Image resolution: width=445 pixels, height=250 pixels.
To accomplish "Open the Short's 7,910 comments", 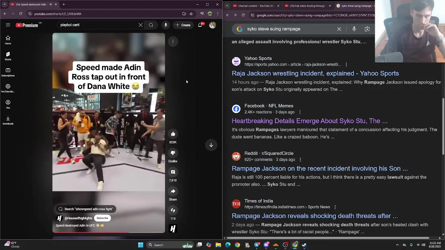I will click(x=173, y=172).
